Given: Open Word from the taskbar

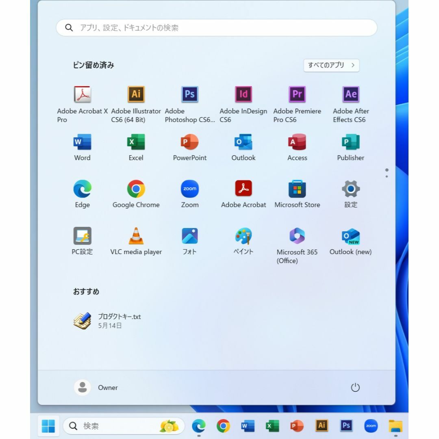Looking at the screenshot, I should [x=248, y=426].
